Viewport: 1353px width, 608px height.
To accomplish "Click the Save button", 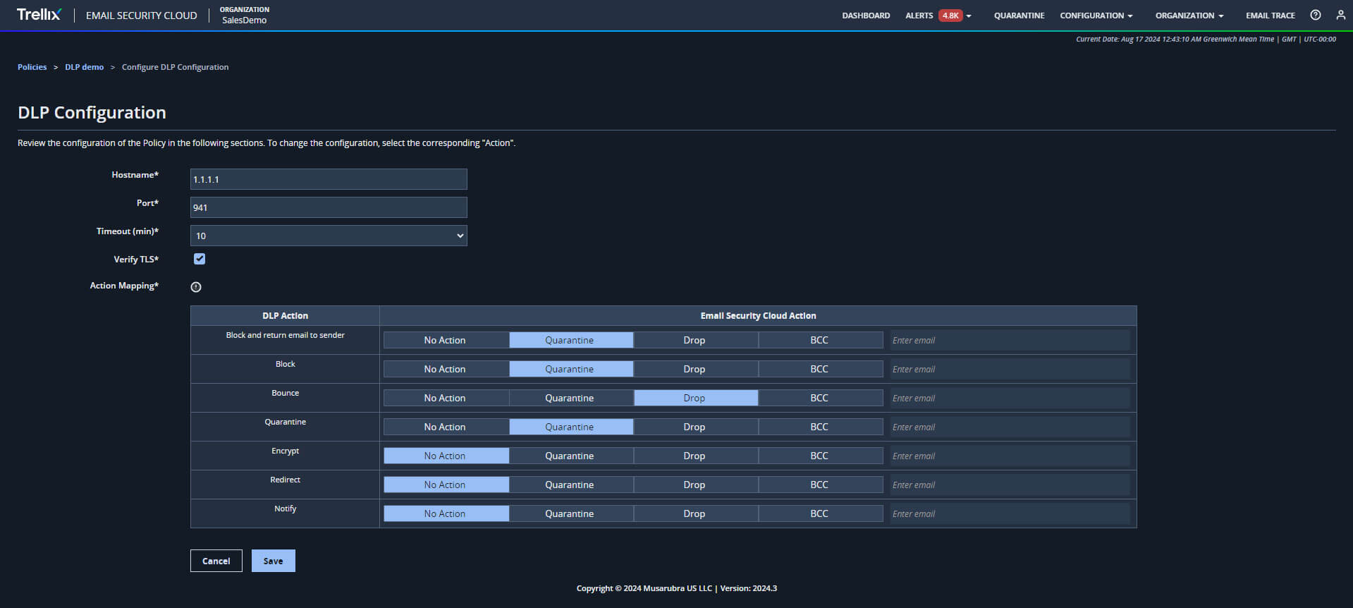I will [273, 561].
